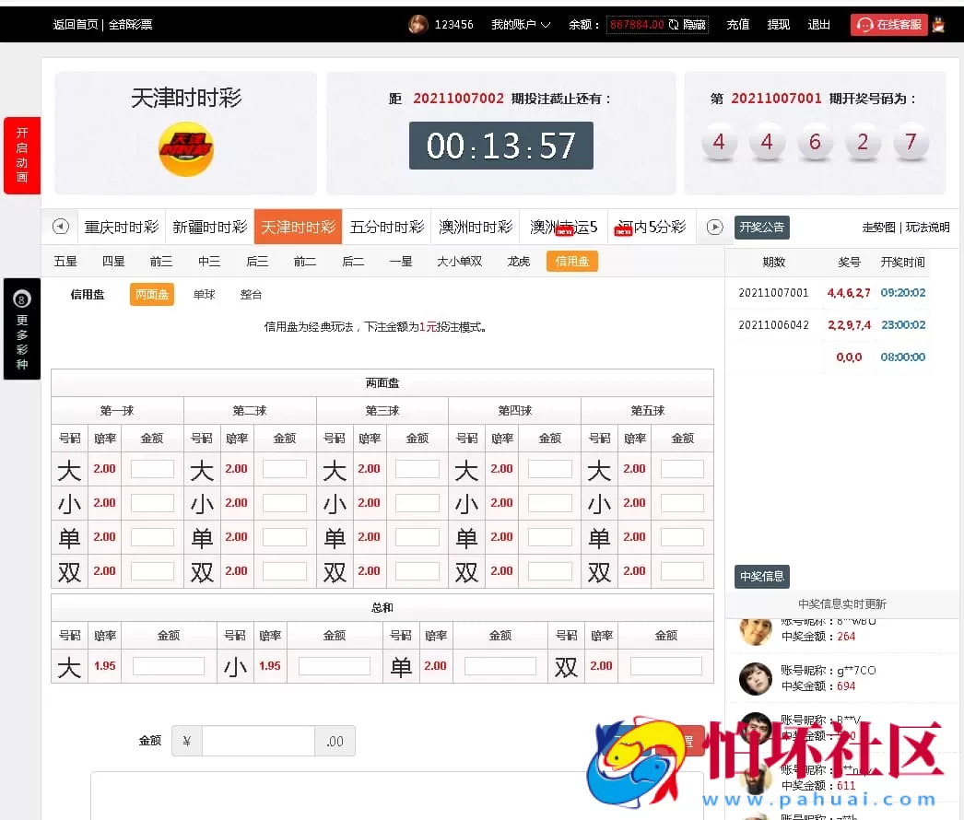Click the 开奖公告 announcement button
964x820 pixels.
tap(761, 228)
